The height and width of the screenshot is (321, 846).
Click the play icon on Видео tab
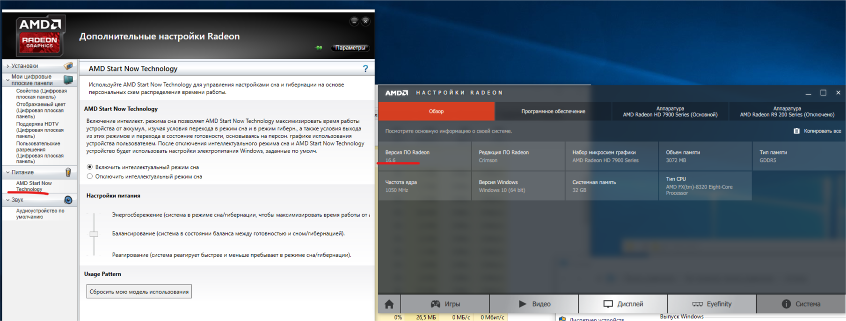523,304
